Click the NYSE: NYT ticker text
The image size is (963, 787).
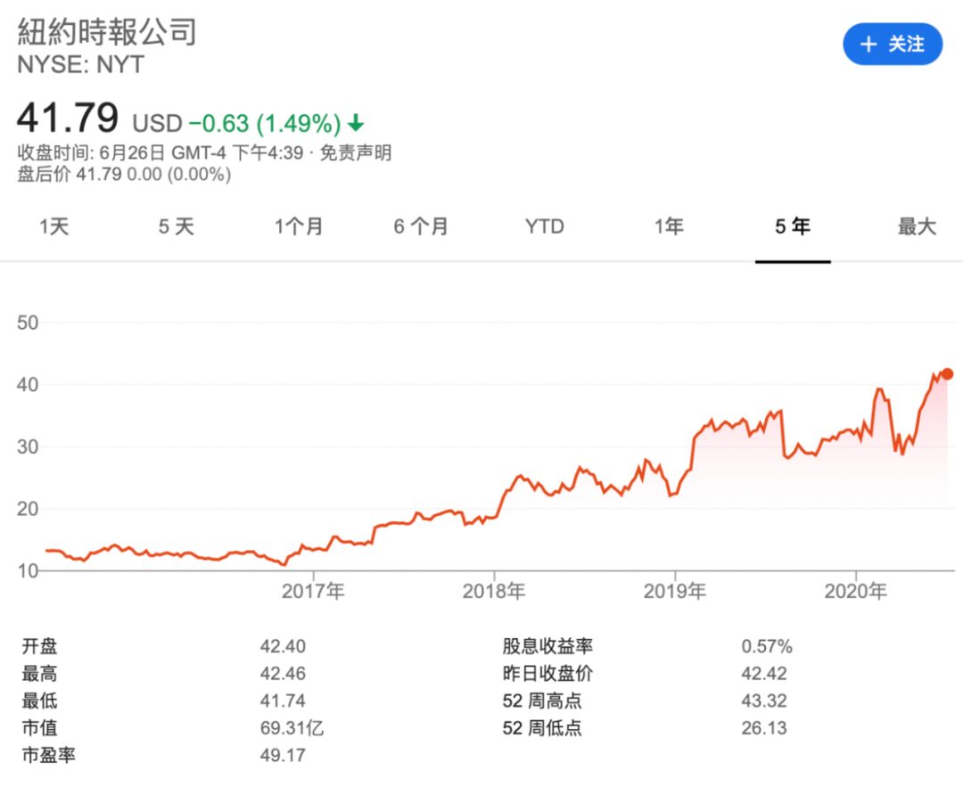click(80, 64)
